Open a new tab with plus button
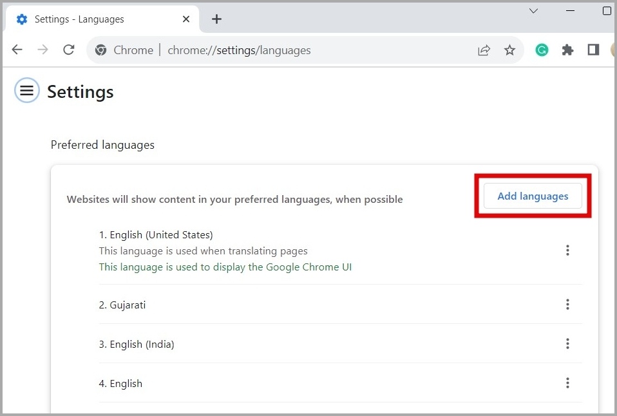 [216, 19]
